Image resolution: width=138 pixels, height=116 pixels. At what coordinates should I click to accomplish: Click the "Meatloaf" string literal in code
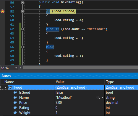coord(96,29)
